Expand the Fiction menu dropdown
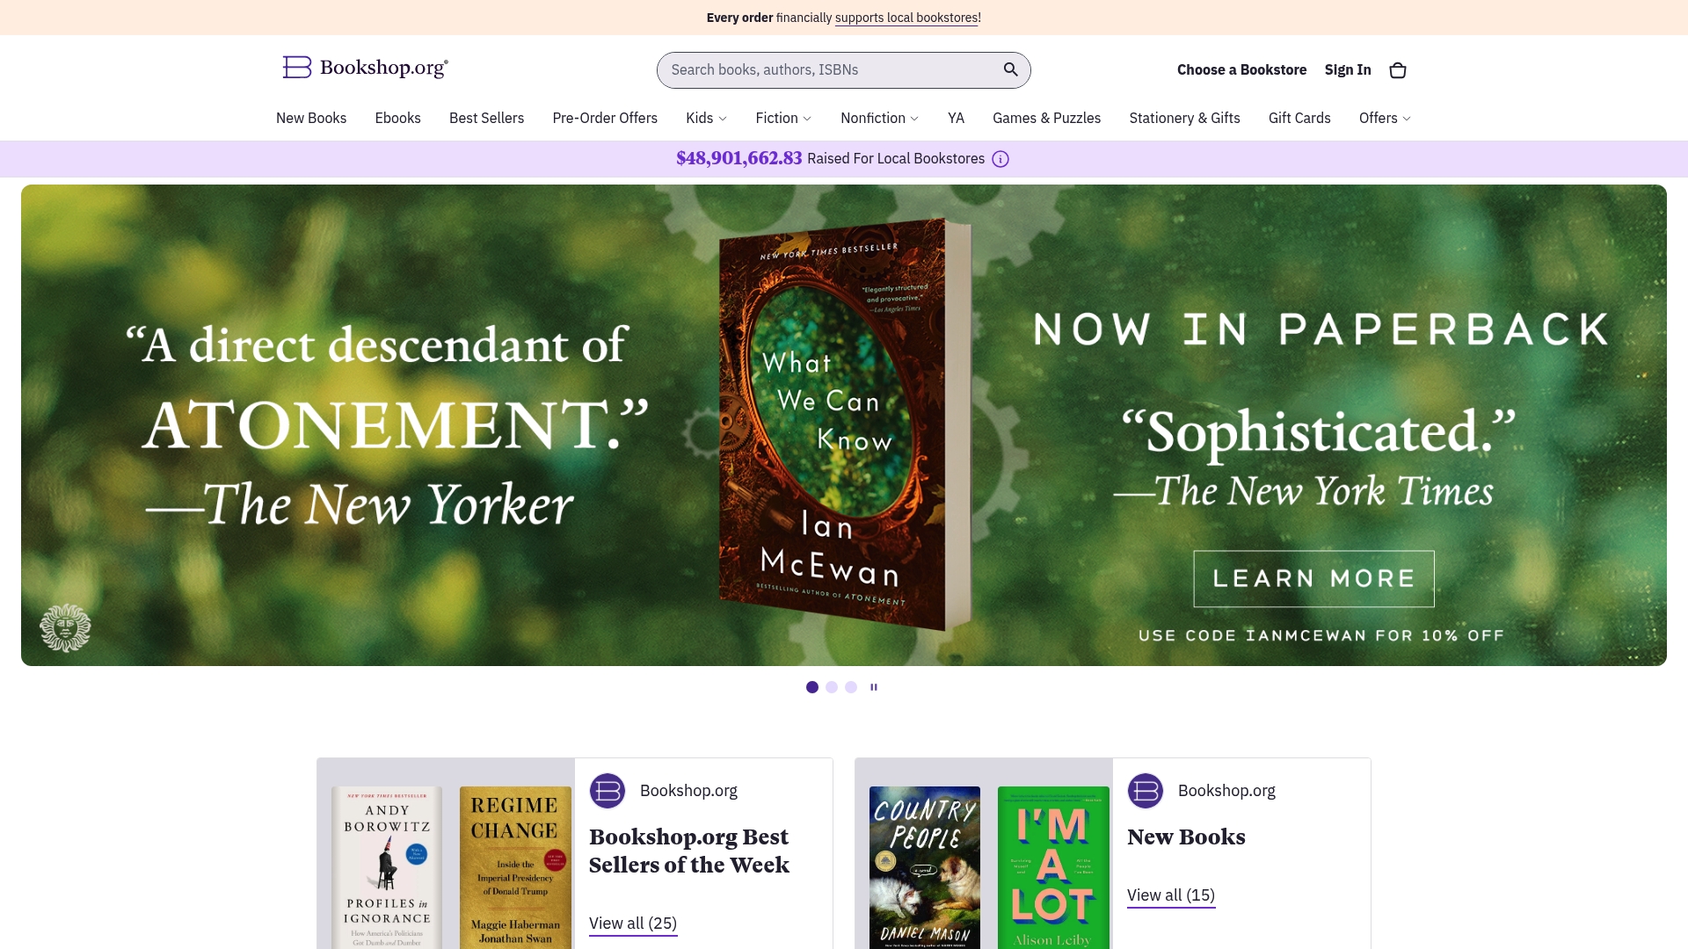The height and width of the screenshot is (949, 1688). point(783,118)
